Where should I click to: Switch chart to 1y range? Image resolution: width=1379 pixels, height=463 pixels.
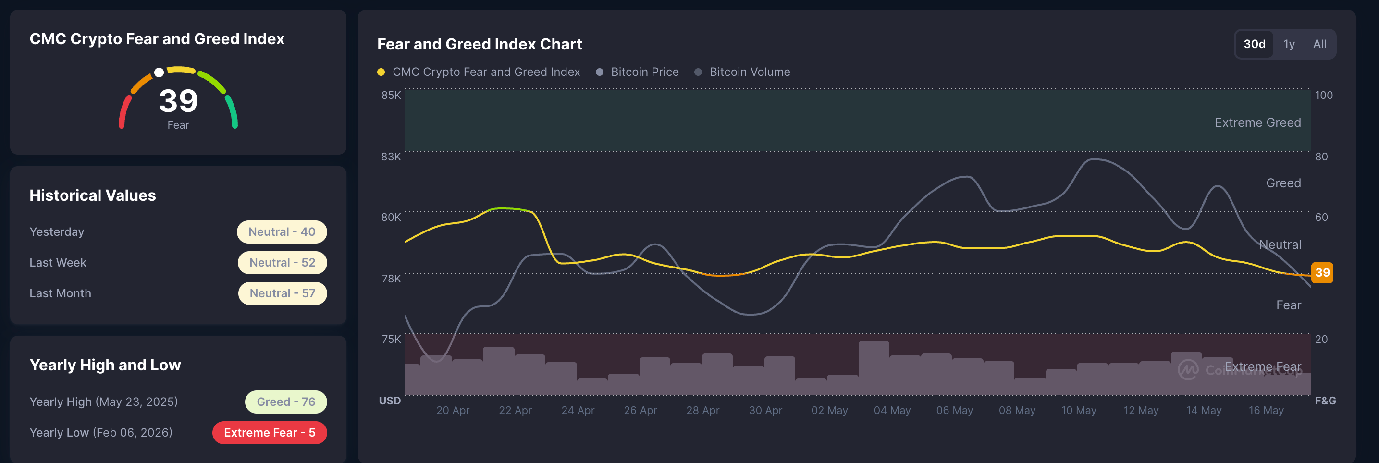click(1289, 44)
